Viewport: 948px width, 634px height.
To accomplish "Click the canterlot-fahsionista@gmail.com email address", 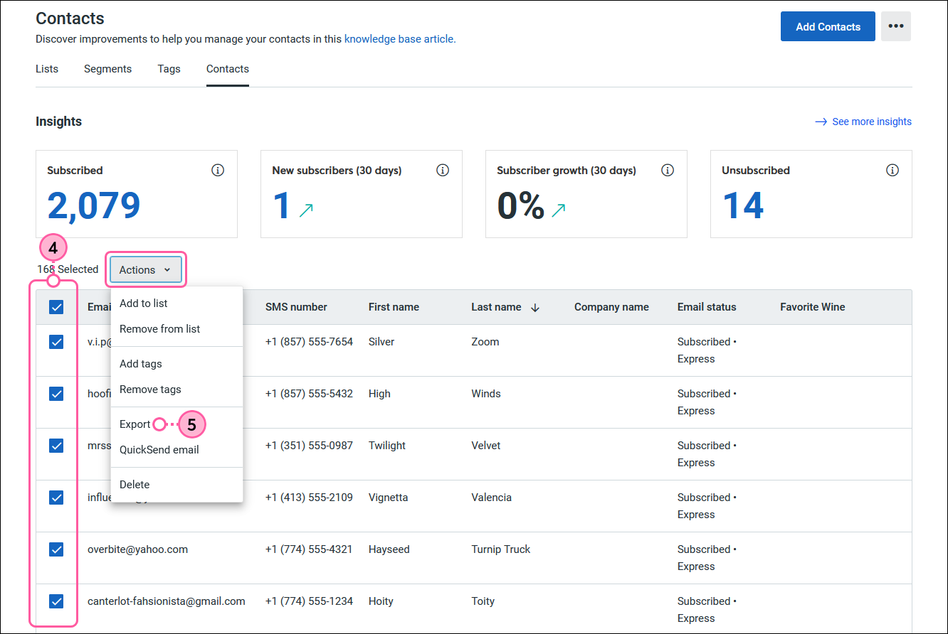I will 167,601.
